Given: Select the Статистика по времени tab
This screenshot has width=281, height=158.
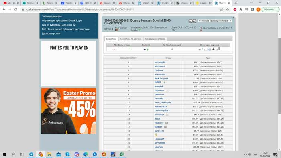Looking at the screenshot, I should [131, 39].
